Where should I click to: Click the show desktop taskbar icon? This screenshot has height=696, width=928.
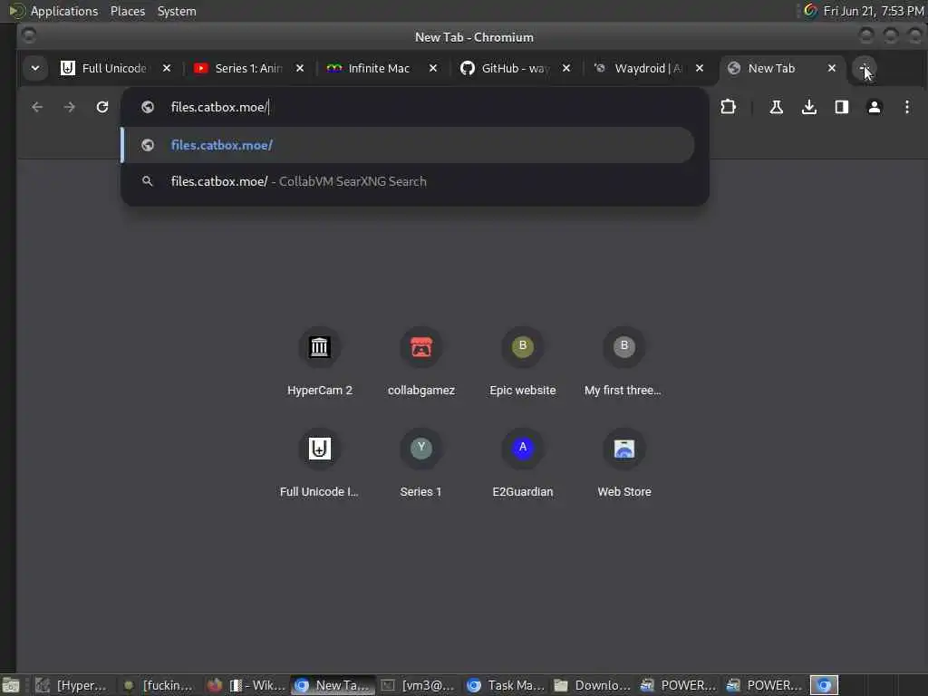tap(10, 685)
